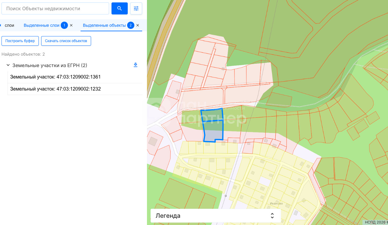Download the Земельные участки из ЕГРН list icon
The height and width of the screenshot is (225, 388).
point(136,65)
